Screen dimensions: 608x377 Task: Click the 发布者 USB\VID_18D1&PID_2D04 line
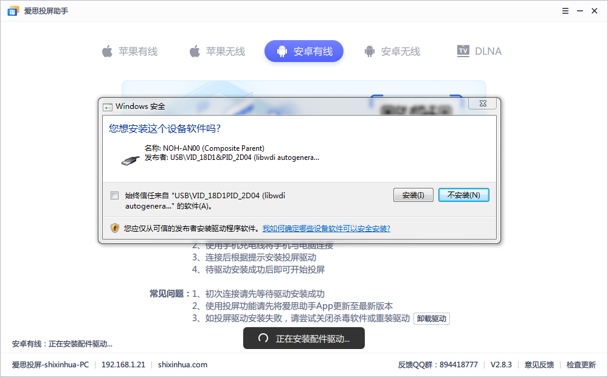click(232, 157)
